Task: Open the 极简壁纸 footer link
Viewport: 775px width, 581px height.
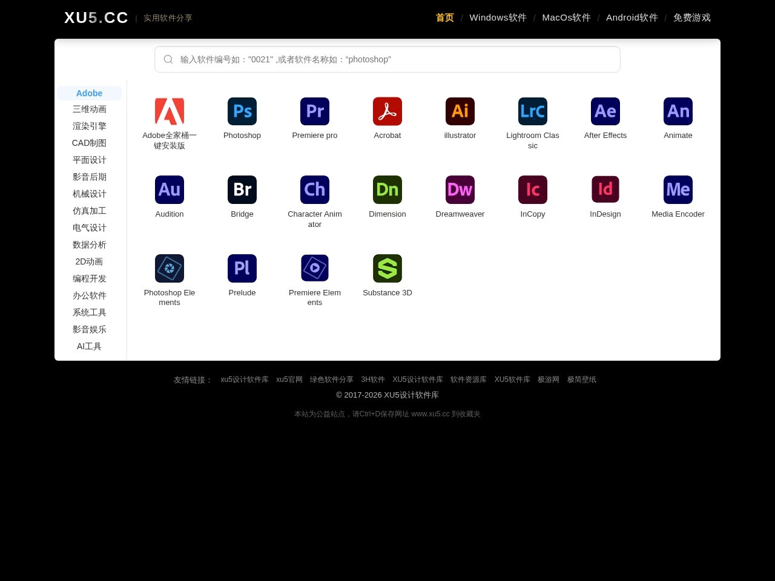Action: (582, 379)
